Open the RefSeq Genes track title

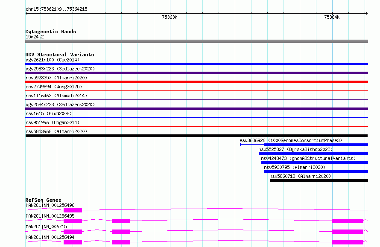pyautogui.click(x=43, y=200)
